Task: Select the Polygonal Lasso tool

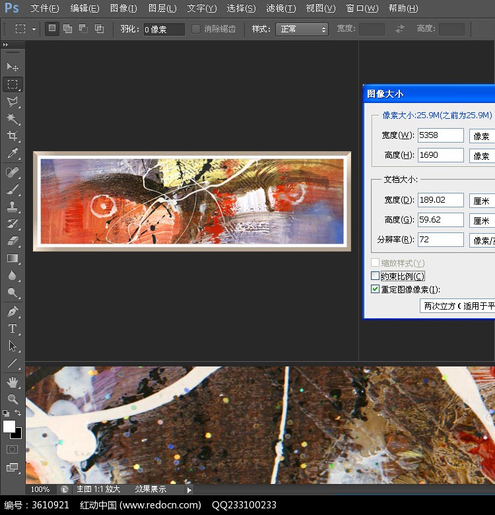Action: [x=13, y=102]
